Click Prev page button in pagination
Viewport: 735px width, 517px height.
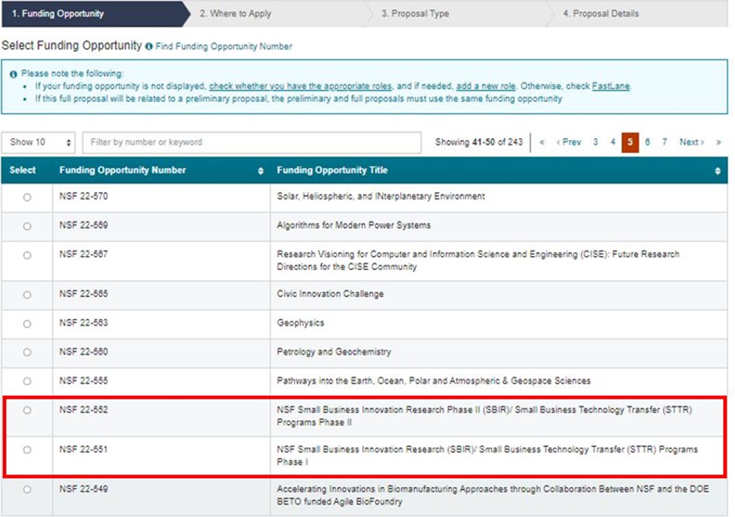click(x=569, y=142)
